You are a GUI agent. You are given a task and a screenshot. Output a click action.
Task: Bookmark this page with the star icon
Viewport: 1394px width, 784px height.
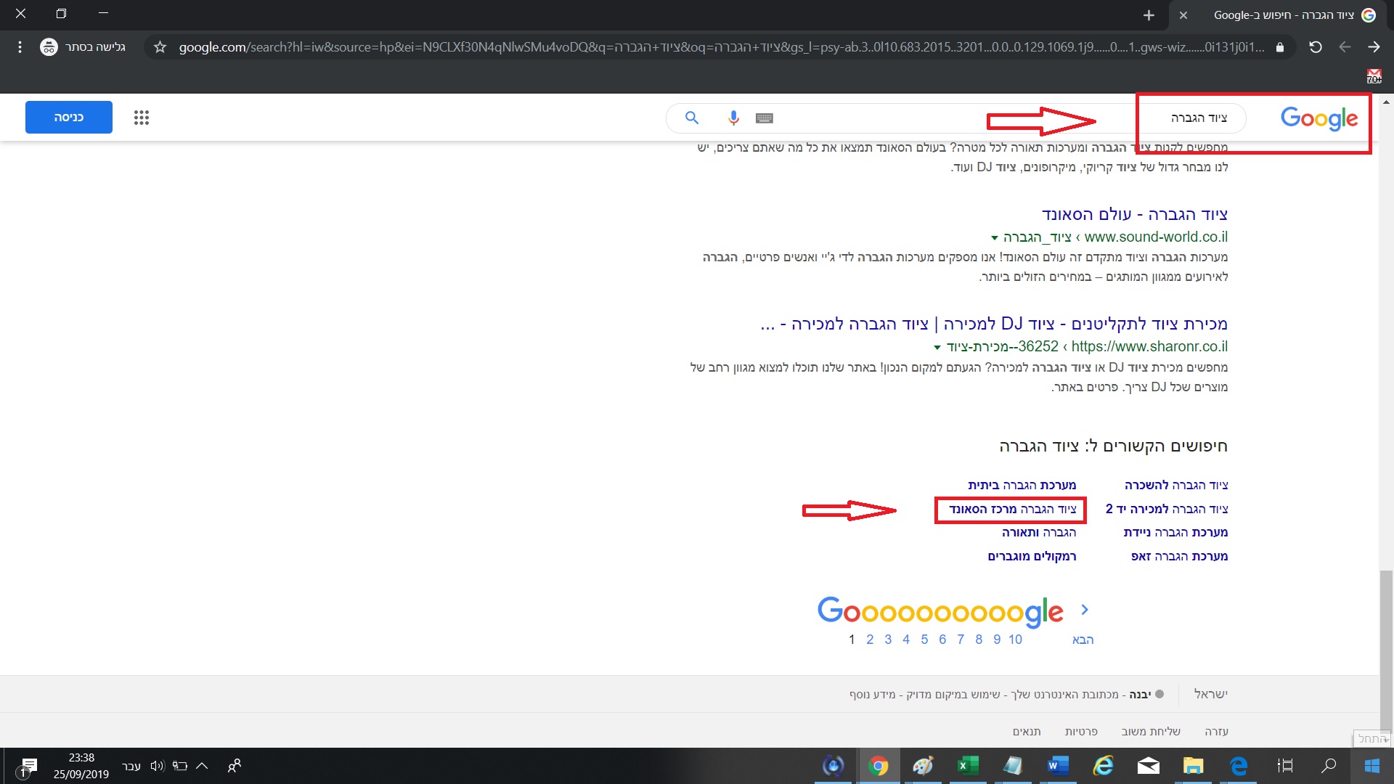click(160, 47)
